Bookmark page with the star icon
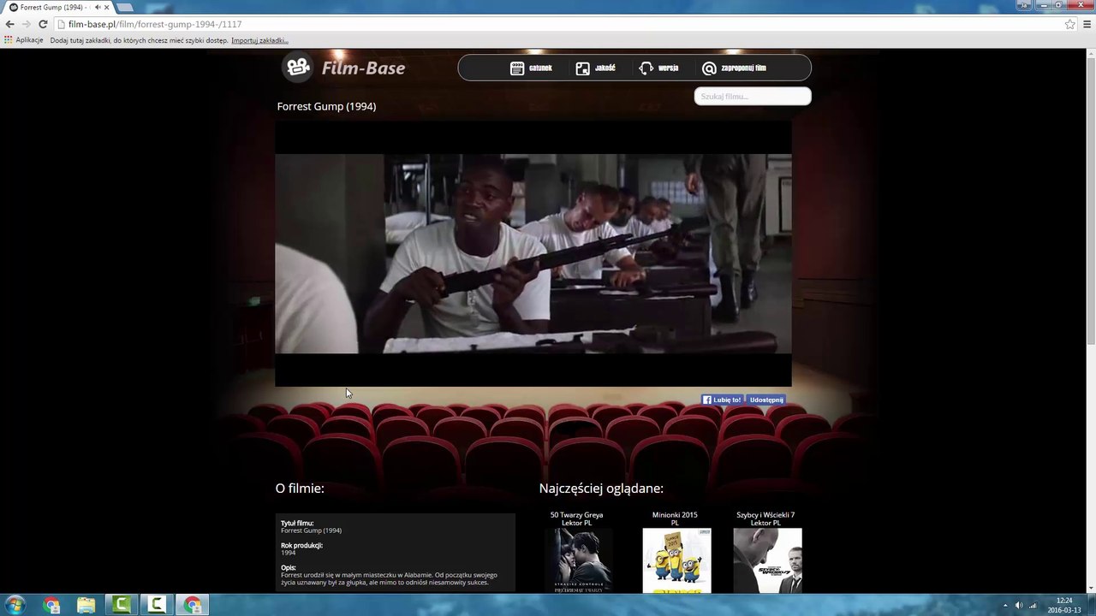The width and height of the screenshot is (1096, 616). [x=1069, y=24]
